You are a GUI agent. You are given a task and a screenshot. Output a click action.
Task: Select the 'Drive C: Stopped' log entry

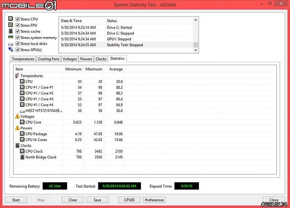(126, 33)
